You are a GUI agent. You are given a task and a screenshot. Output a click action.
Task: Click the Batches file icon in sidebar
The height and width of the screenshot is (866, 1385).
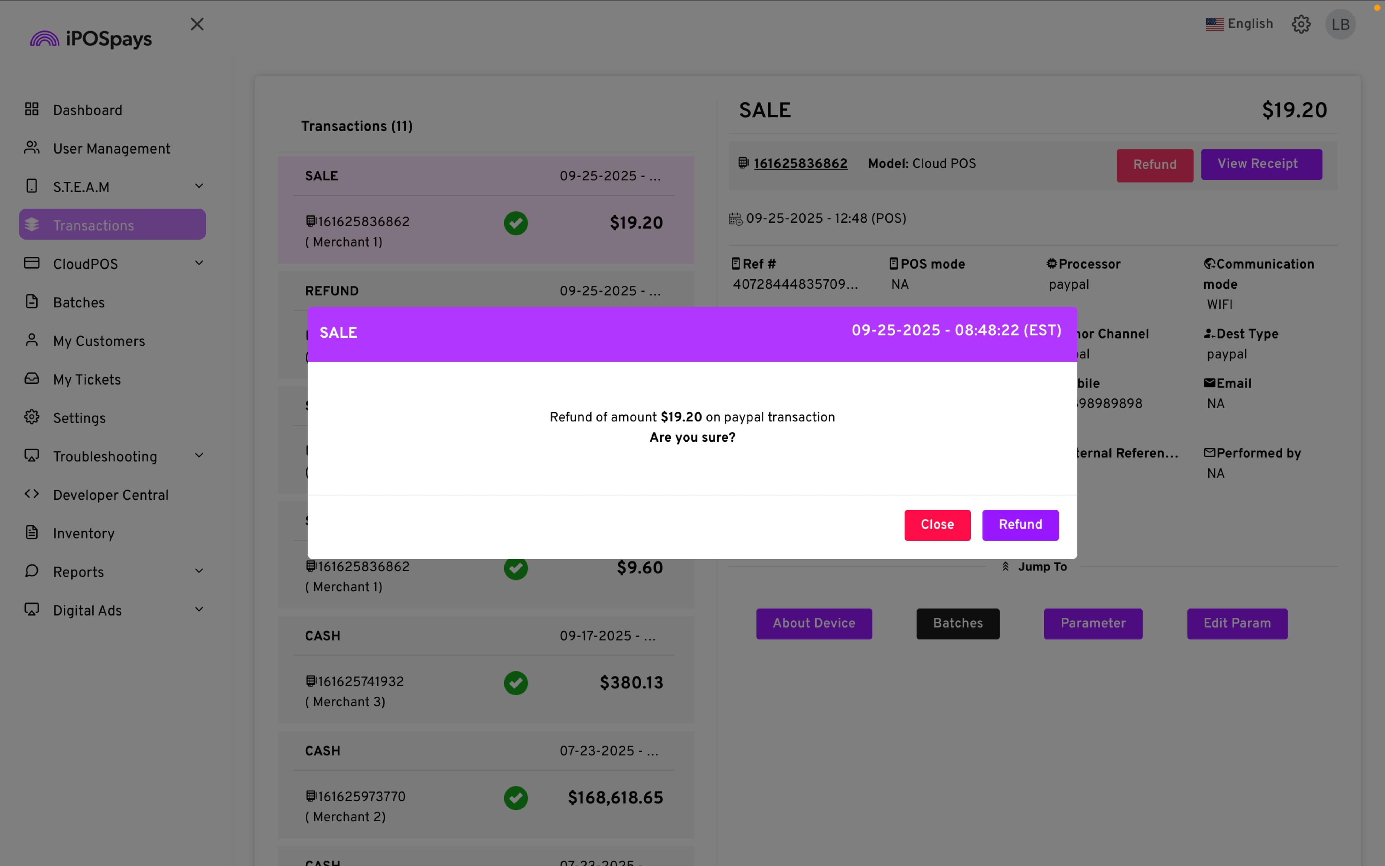tap(31, 301)
